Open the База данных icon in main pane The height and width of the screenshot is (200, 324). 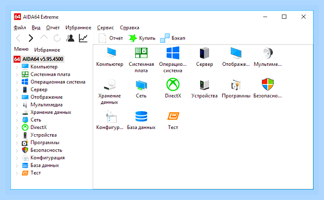pyautogui.click(x=141, y=116)
